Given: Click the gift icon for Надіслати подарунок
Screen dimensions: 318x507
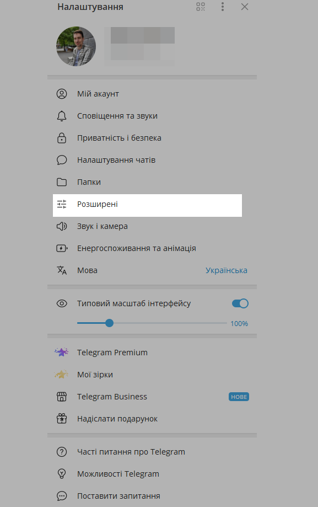Looking at the screenshot, I should click(62, 419).
